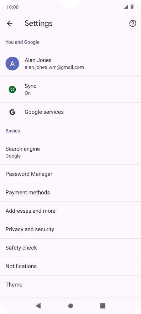The image size is (141, 314).
Task: Open Theme settings
Action: (x=70, y=285)
